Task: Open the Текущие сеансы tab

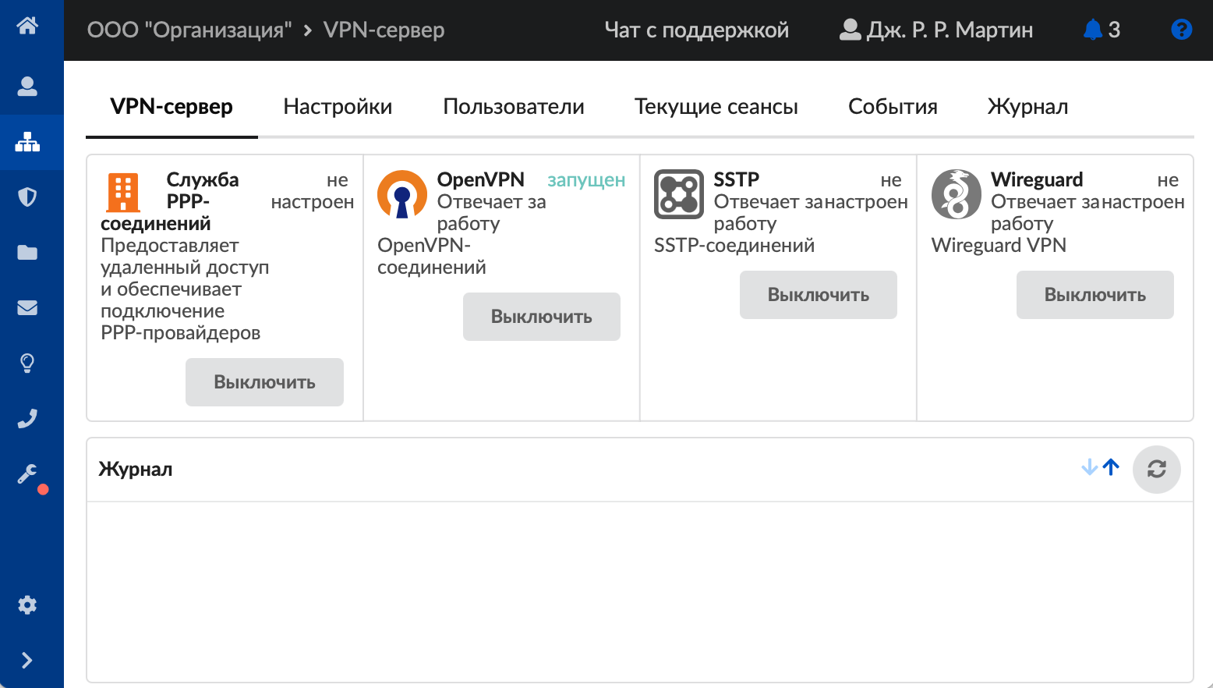Action: tap(716, 107)
